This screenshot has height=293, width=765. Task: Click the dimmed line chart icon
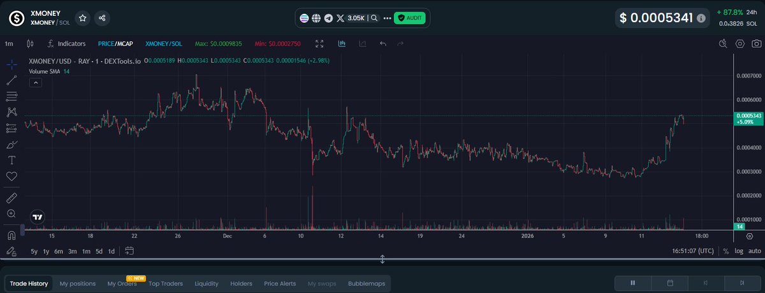[x=362, y=44]
